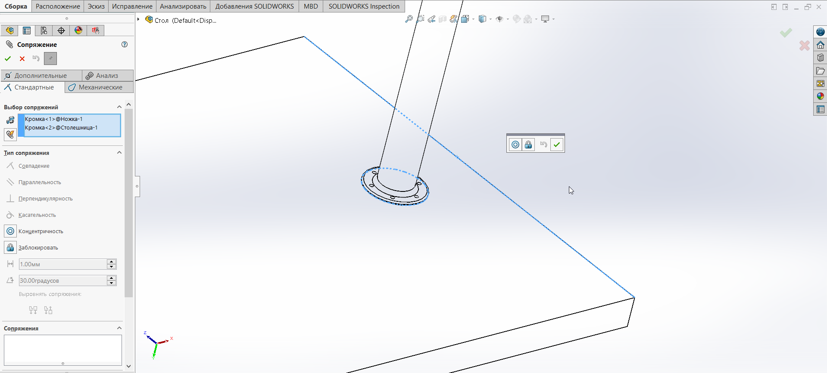
Task: Click the undo arrow in the floating mate toolbar
Action: click(x=544, y=145)
